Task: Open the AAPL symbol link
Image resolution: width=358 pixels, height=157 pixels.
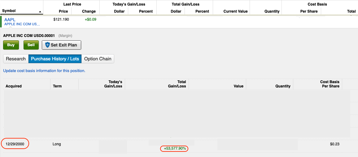Action: point(10,20)
